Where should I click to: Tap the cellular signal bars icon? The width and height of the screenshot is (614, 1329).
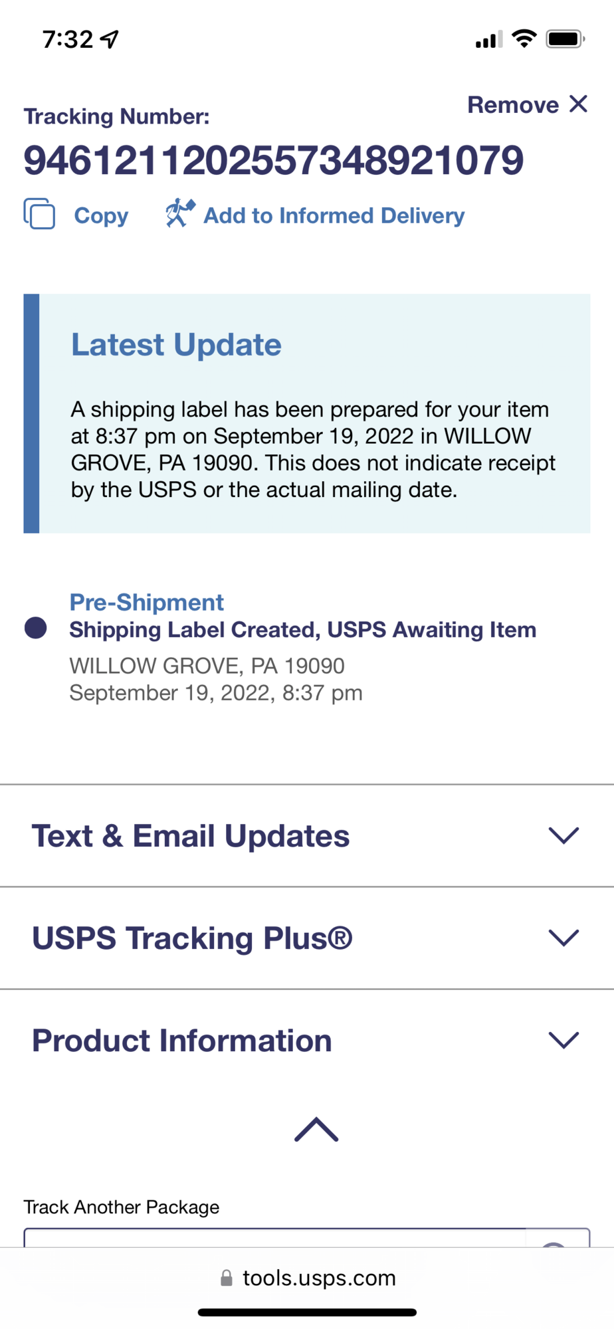[x=488, y=40]
